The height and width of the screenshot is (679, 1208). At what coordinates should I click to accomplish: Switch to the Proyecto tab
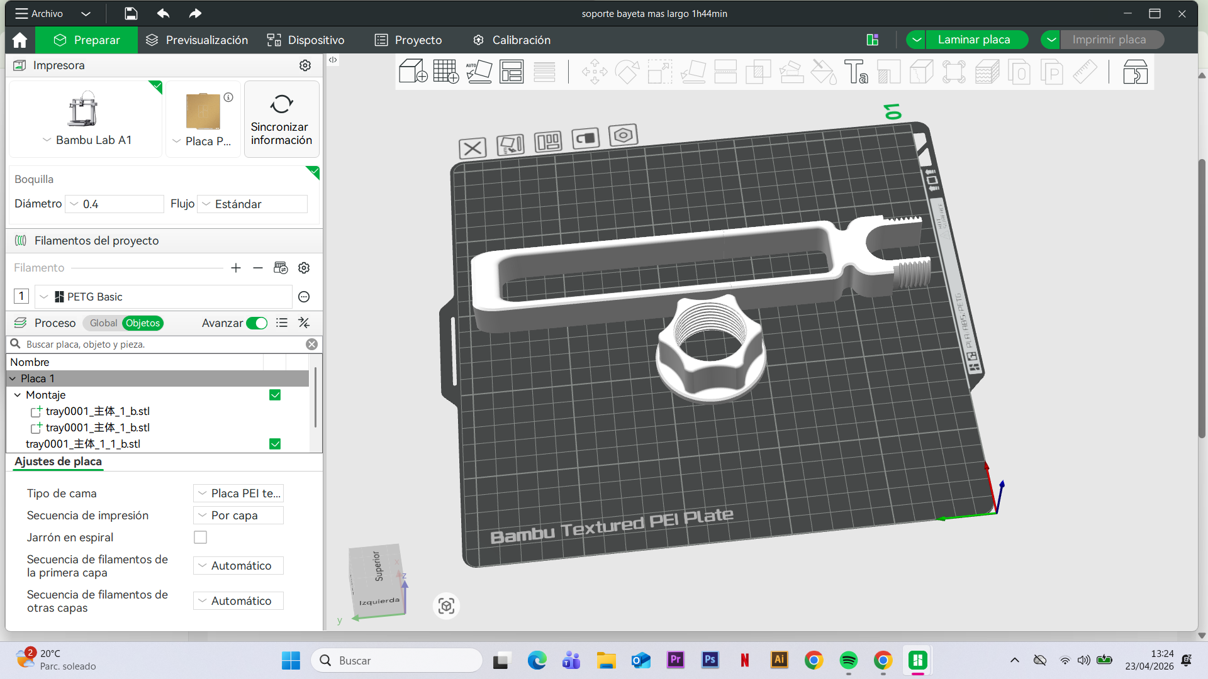(x=409, y=40)
